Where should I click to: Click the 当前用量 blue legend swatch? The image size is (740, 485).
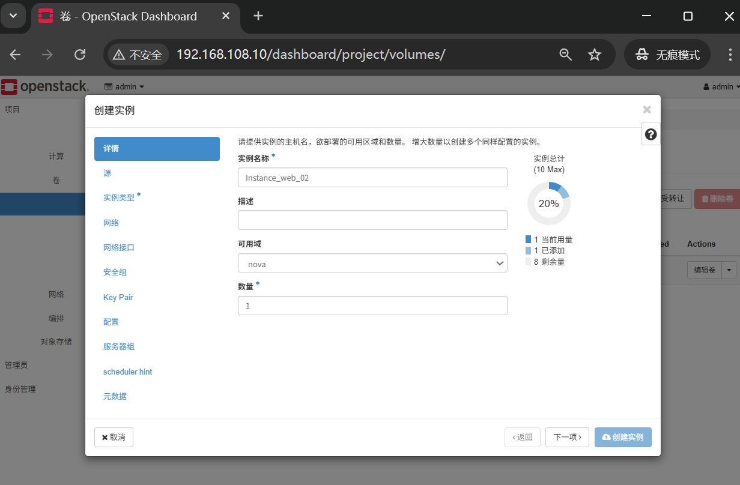click(x=528, y=239)
